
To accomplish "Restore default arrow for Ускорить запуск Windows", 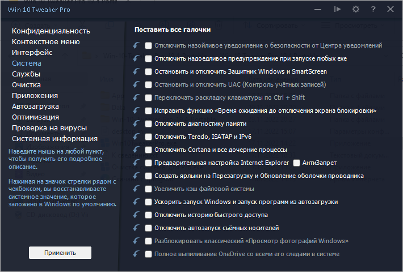I will (136, 202).
